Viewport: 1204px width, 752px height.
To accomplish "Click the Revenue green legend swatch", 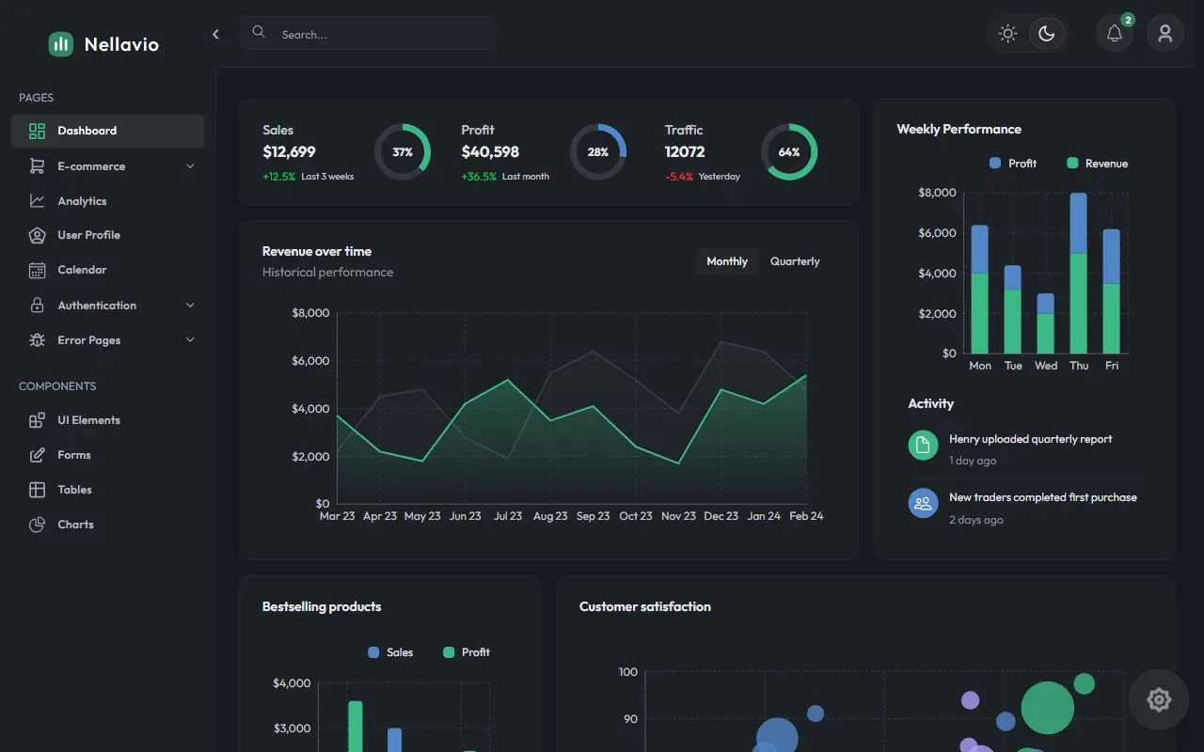I will (1072, 164).
